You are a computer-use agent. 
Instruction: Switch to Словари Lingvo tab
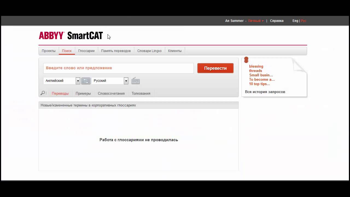pyautogui.click(x=149, y=51)
